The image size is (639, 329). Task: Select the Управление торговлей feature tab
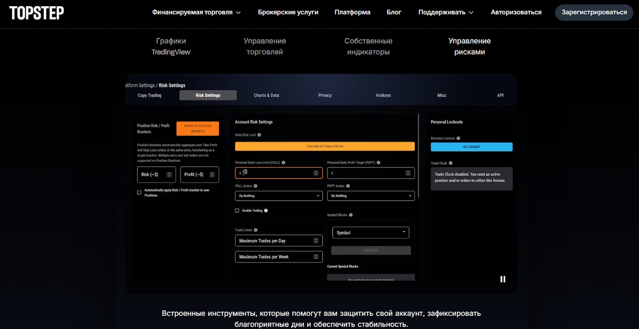[x=265, y=46]
